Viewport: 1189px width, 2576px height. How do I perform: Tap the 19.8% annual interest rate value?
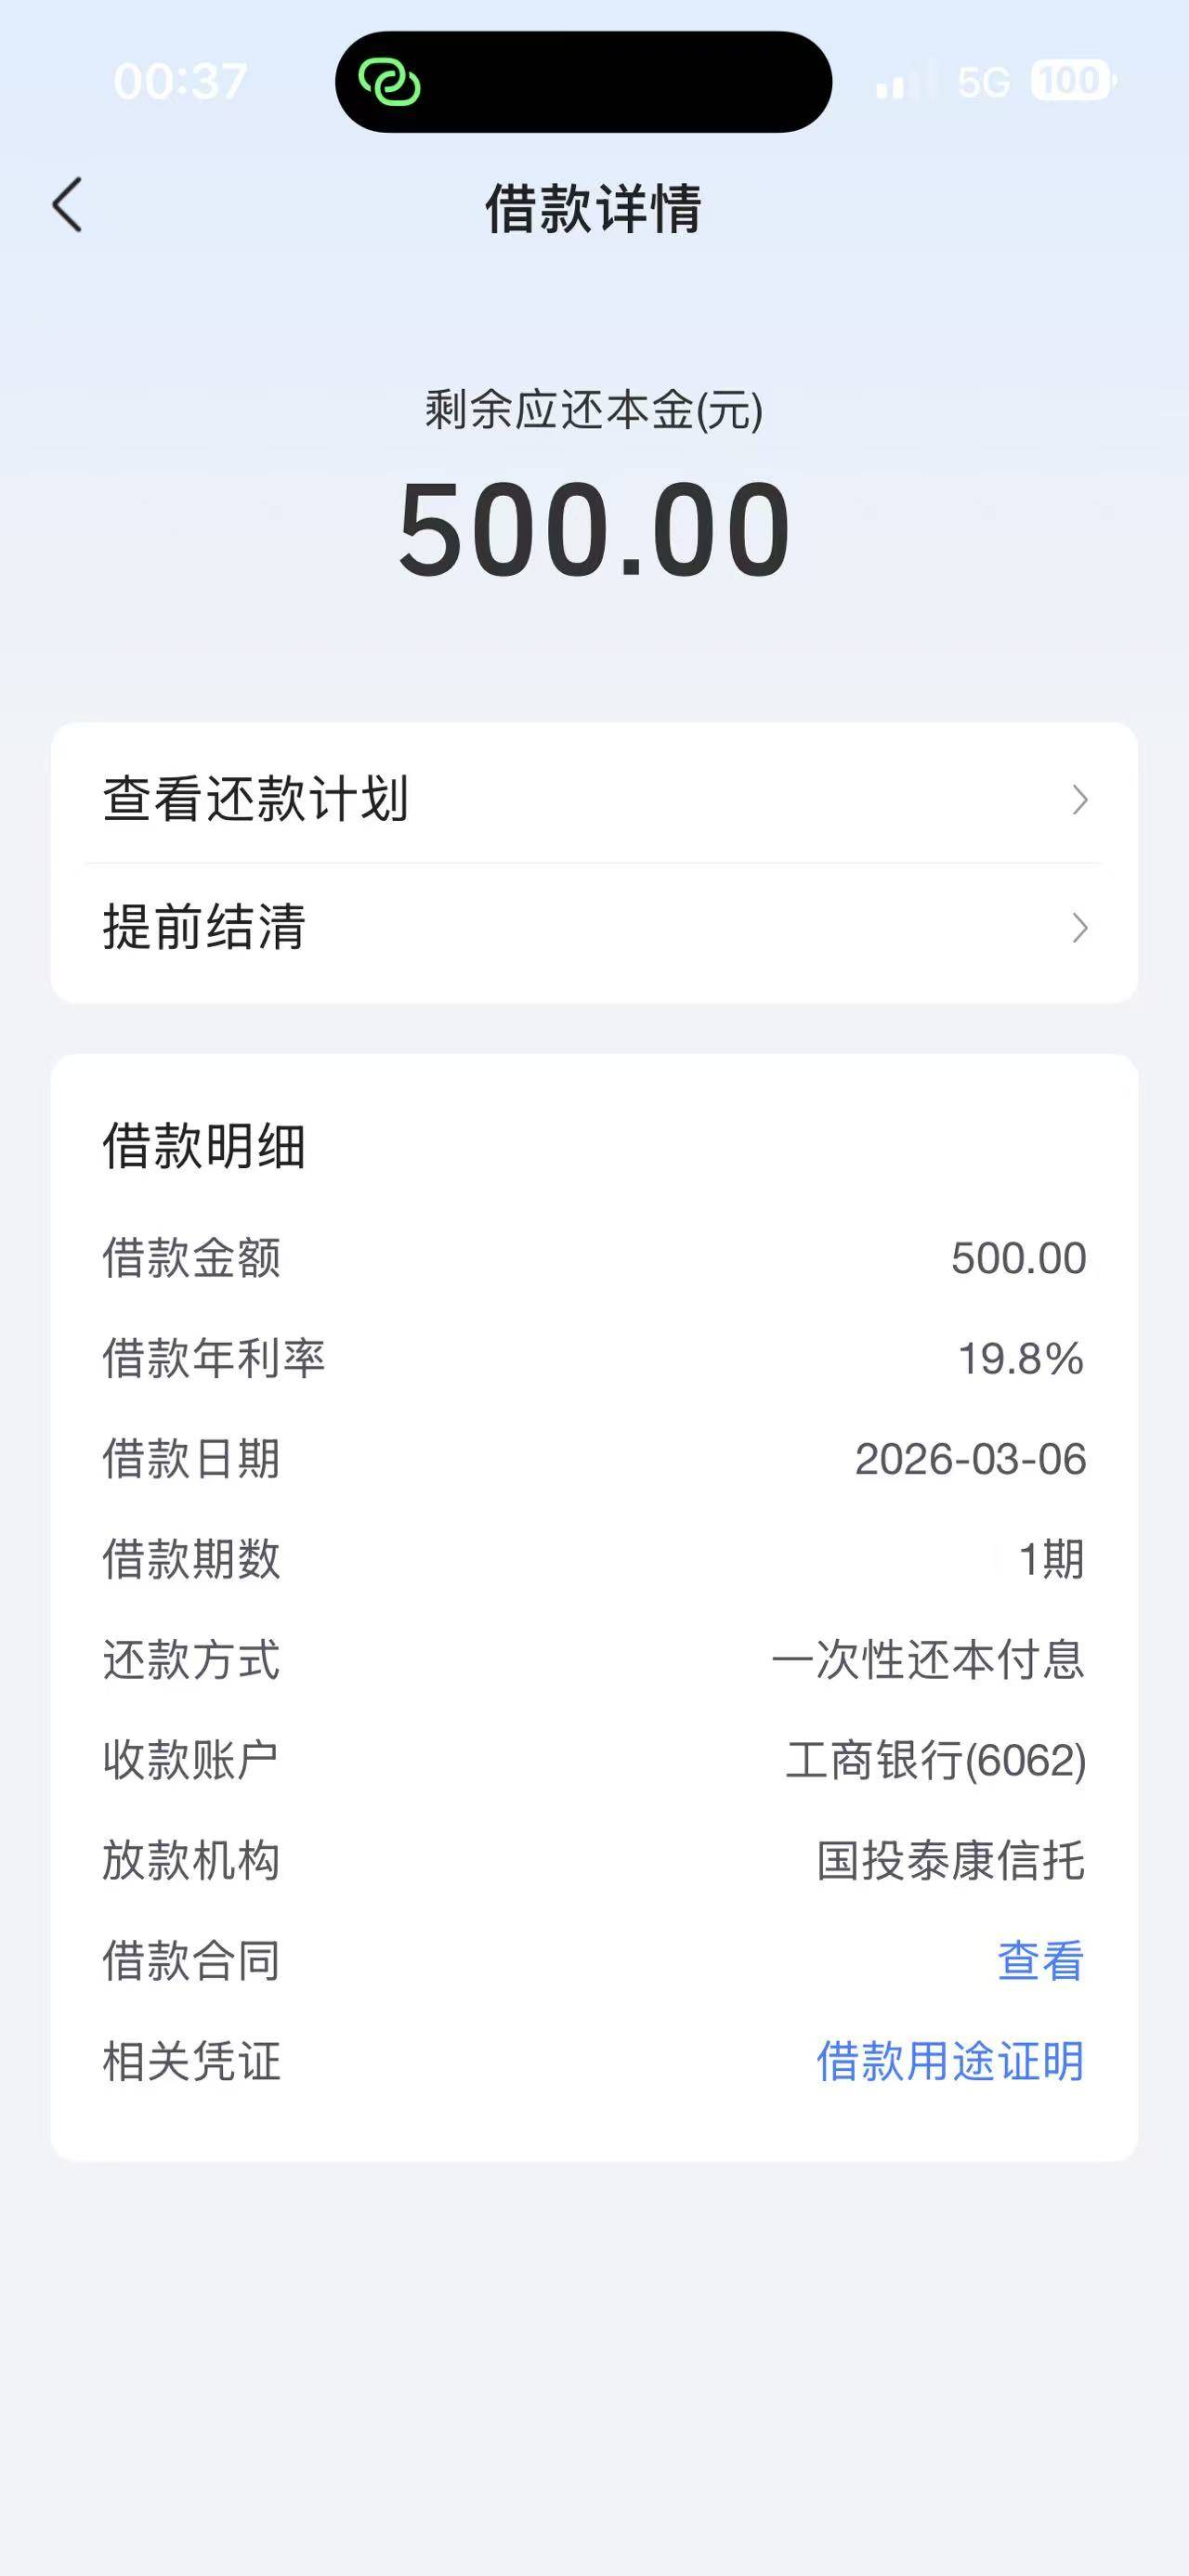coord(1020,1358)
